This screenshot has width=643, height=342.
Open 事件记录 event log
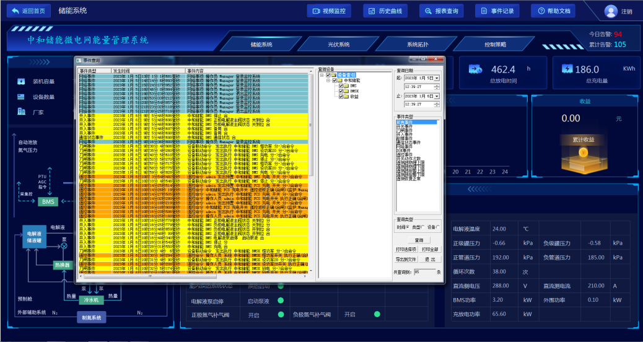click(x=496, y=11)
